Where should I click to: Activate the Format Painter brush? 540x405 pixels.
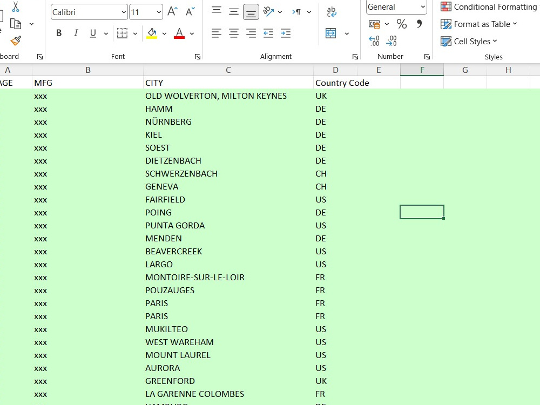pos(16,40)
